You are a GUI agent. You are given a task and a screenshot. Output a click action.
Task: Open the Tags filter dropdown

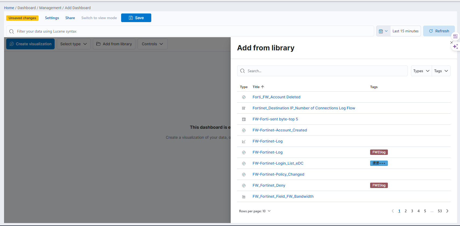tap(441, 71)
